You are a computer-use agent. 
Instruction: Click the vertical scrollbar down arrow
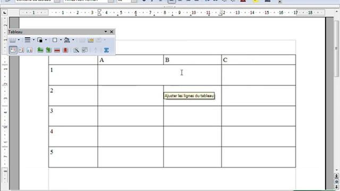[336, 170]
